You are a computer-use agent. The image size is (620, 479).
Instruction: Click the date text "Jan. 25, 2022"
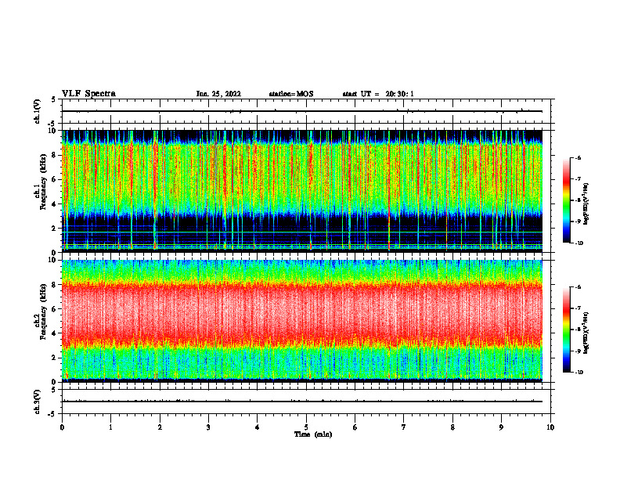coord(218,94)
